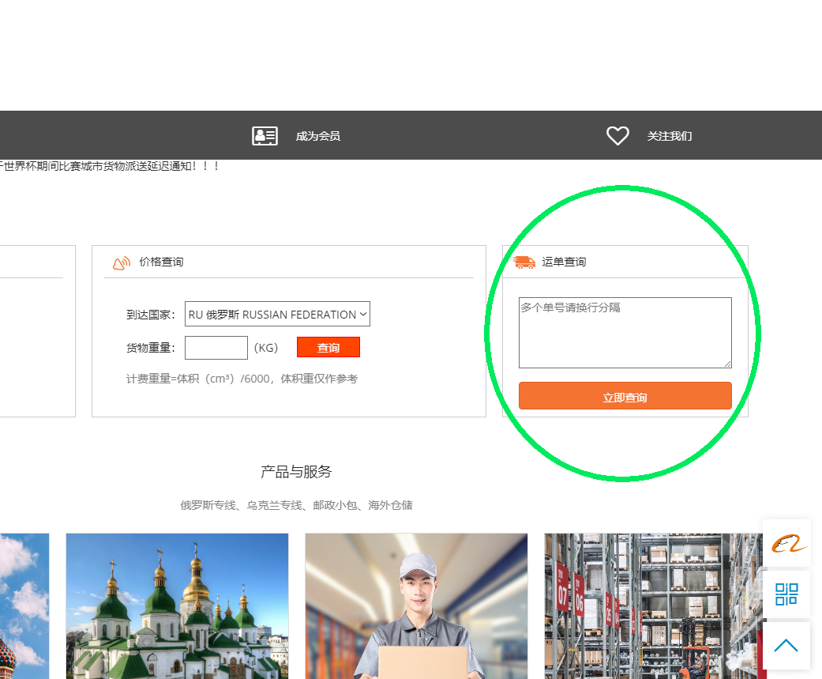Screen dimensions: 822x679
Task: Click the 运单查询 heading
Action: (564, 262)
